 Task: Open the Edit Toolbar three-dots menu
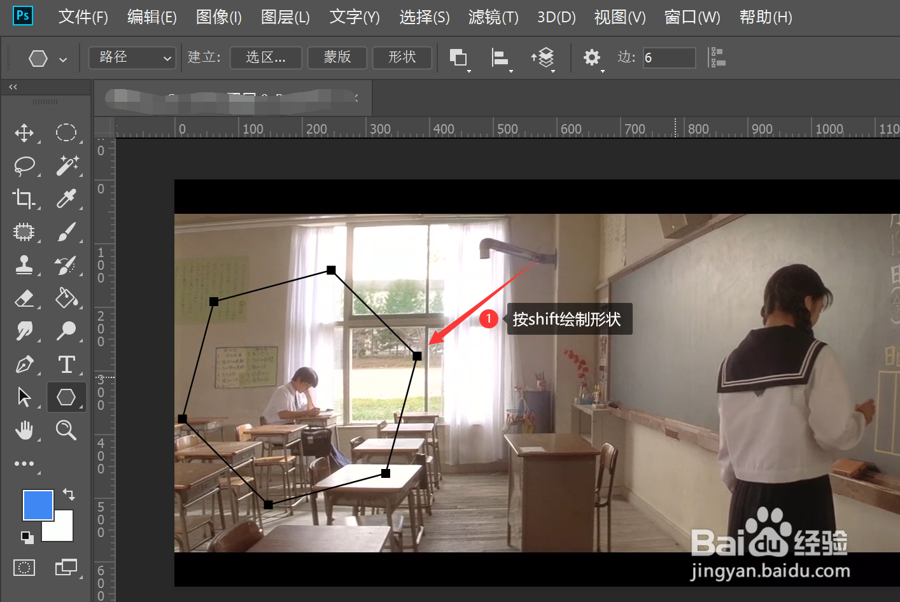click(x=24, y=463)
